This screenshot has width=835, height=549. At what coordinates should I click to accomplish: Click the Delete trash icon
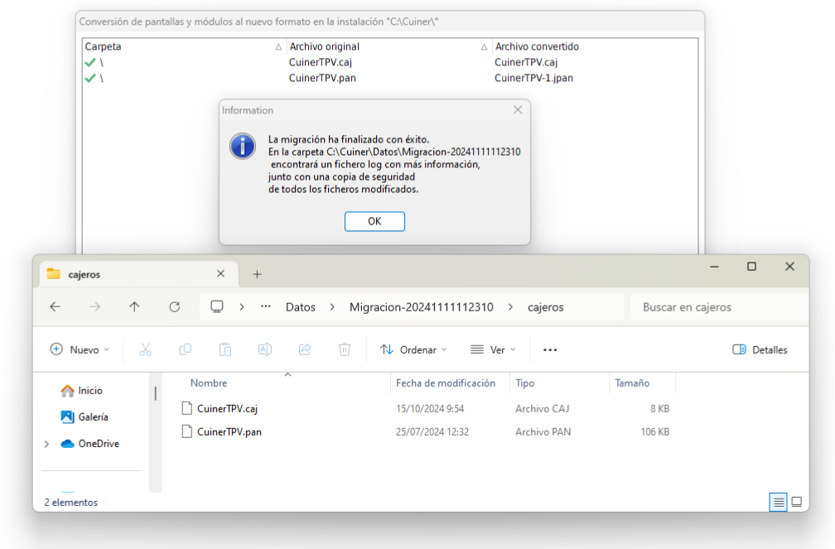click(345, 349)
